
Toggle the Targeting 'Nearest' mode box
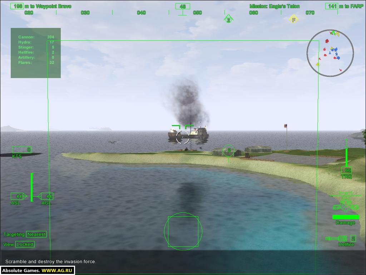coord(36,234)
